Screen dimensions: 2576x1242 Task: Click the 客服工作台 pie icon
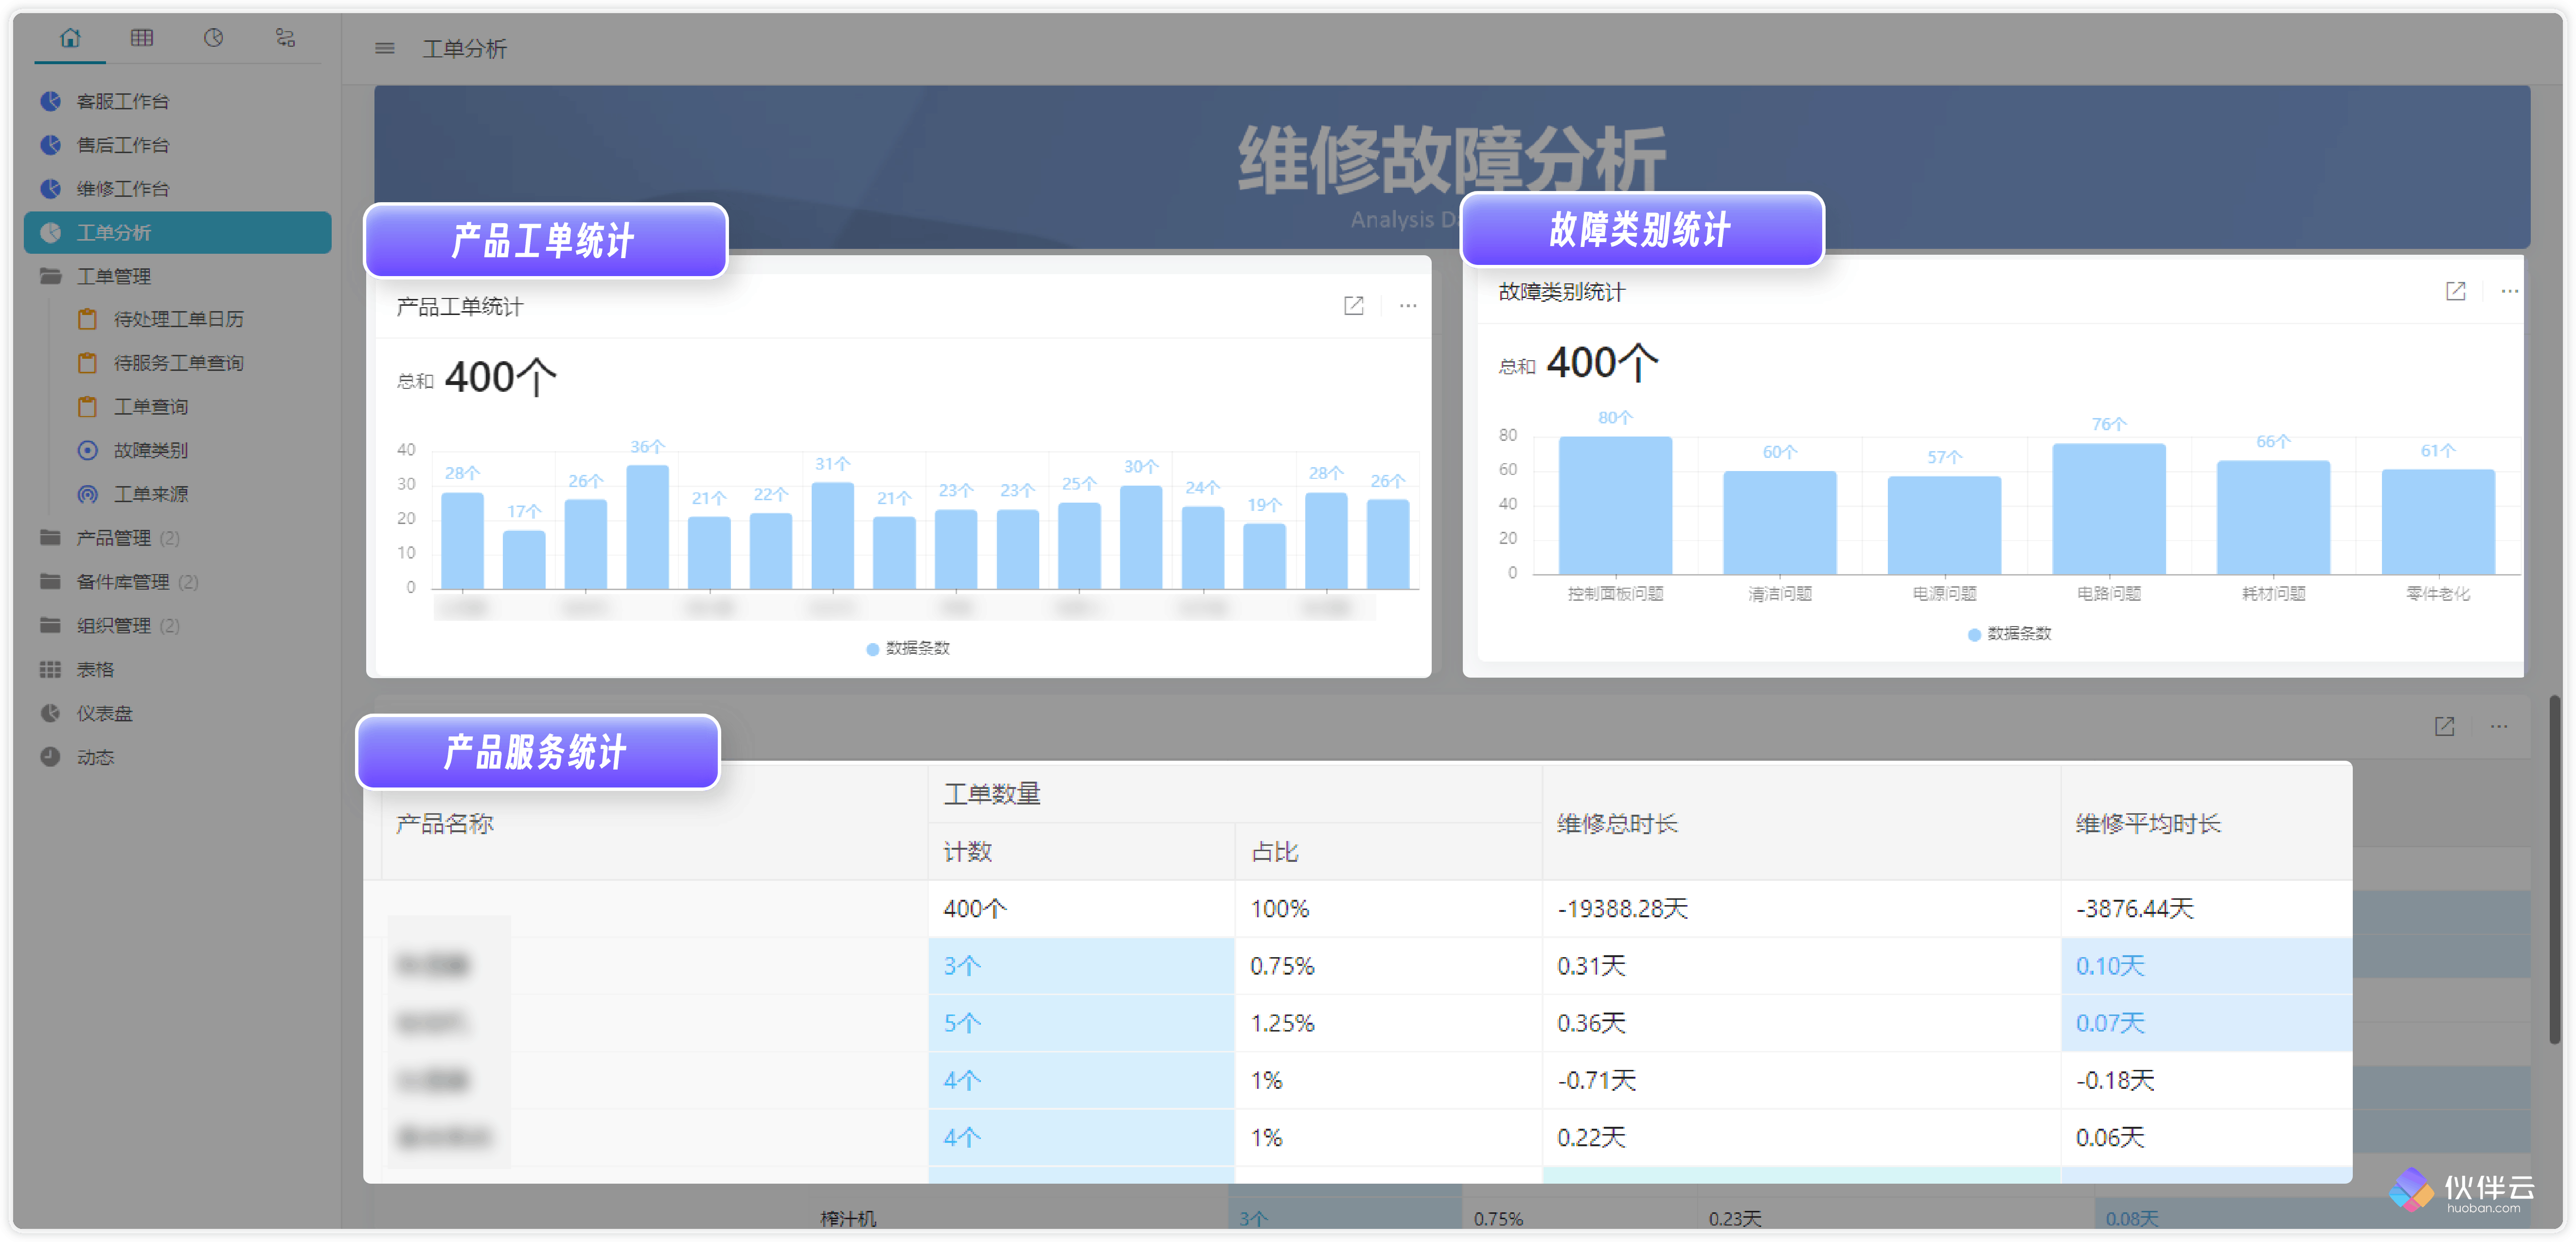click(x=50, y=101)
